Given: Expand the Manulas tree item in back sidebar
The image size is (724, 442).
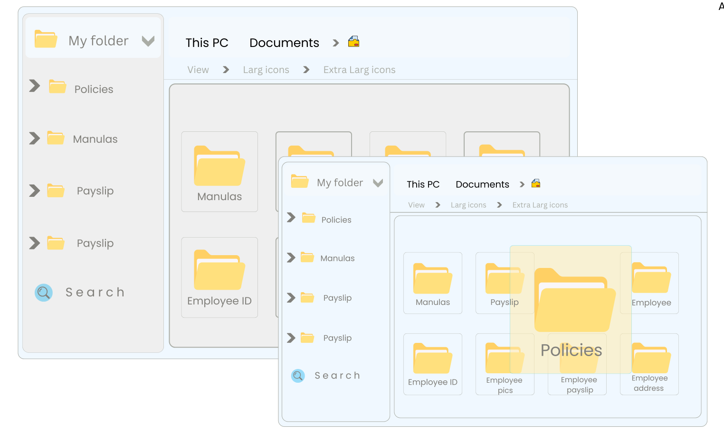Looking at the screenshot, I should 34,138.
